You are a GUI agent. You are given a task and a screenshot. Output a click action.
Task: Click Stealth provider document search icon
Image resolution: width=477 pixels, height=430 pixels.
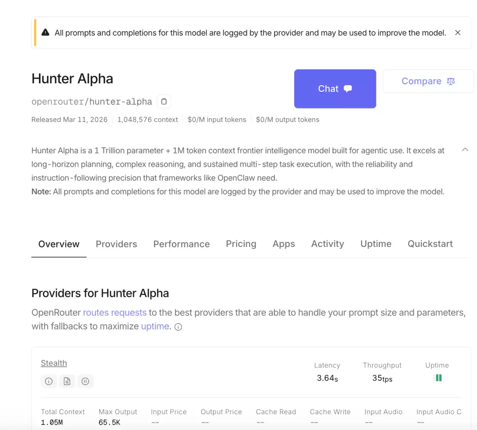coord(67,381)
